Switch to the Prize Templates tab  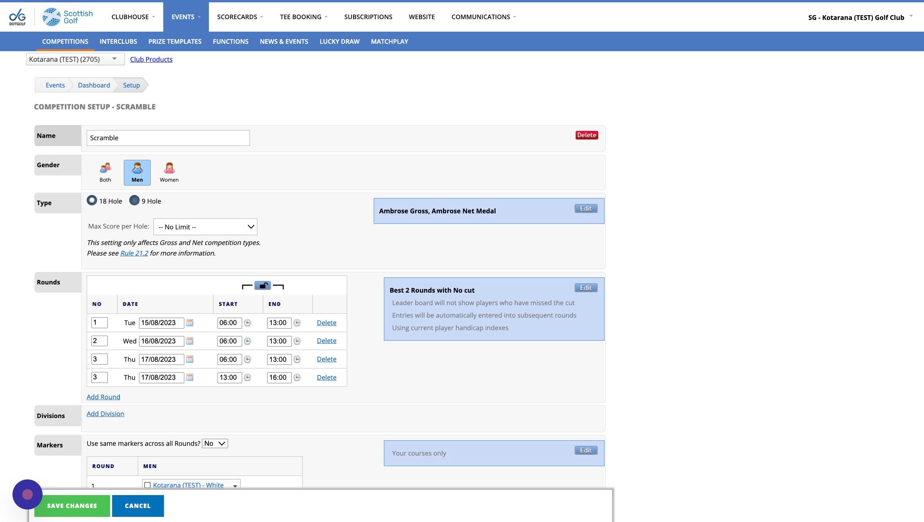click(175, 41)
